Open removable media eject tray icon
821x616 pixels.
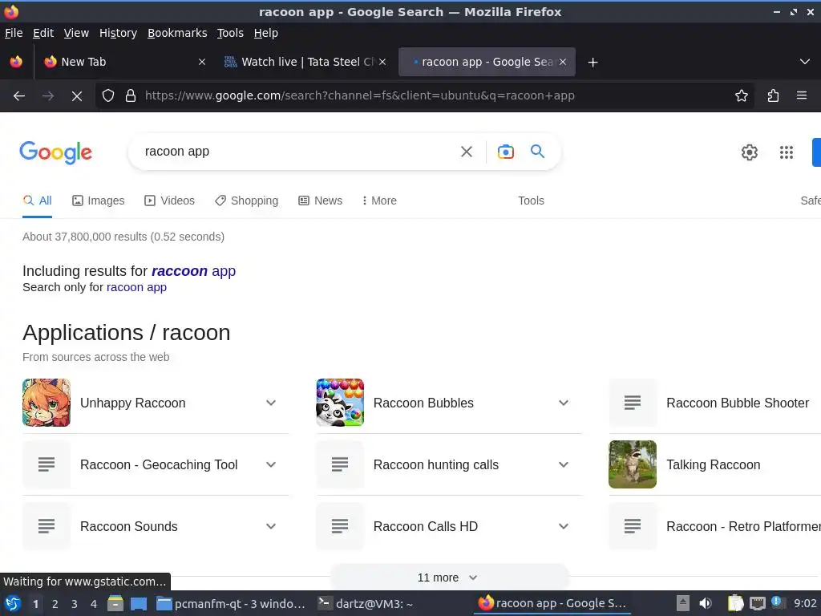tap(683, 603)
